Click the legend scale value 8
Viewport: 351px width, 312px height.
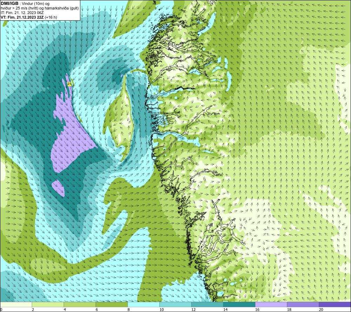tap(129, 310)
